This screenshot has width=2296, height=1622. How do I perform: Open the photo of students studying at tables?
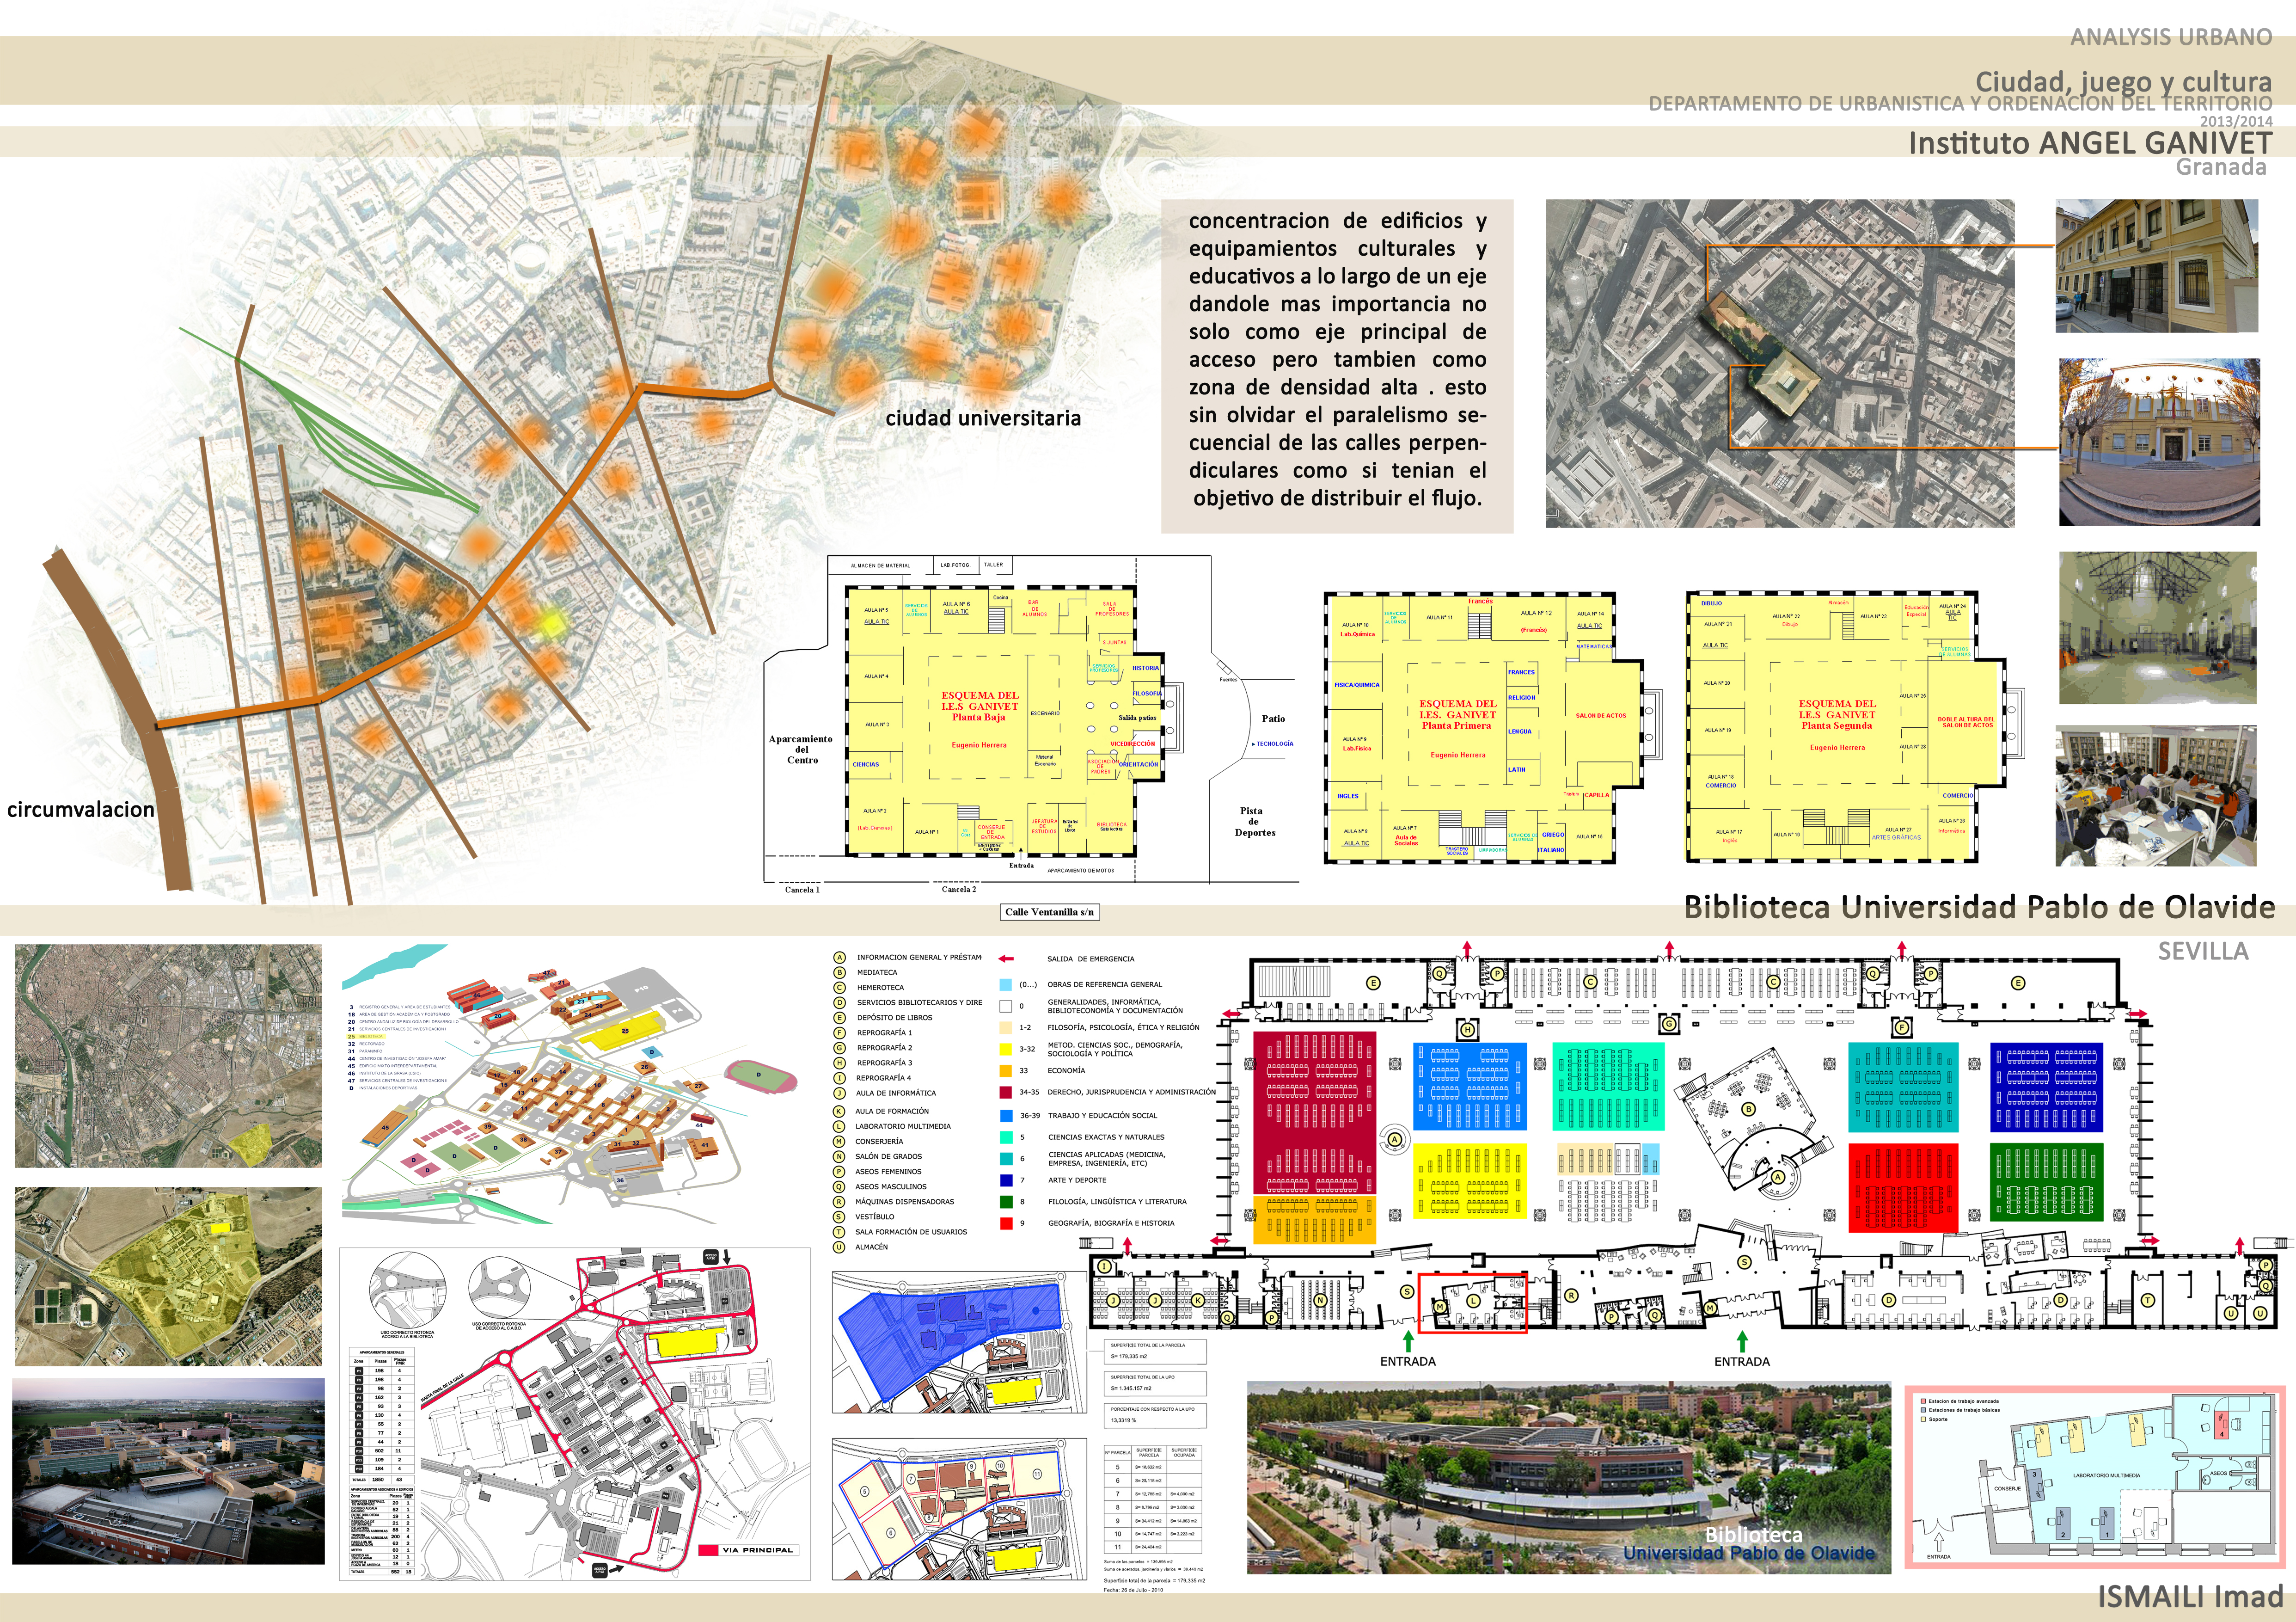(2156, 796)
